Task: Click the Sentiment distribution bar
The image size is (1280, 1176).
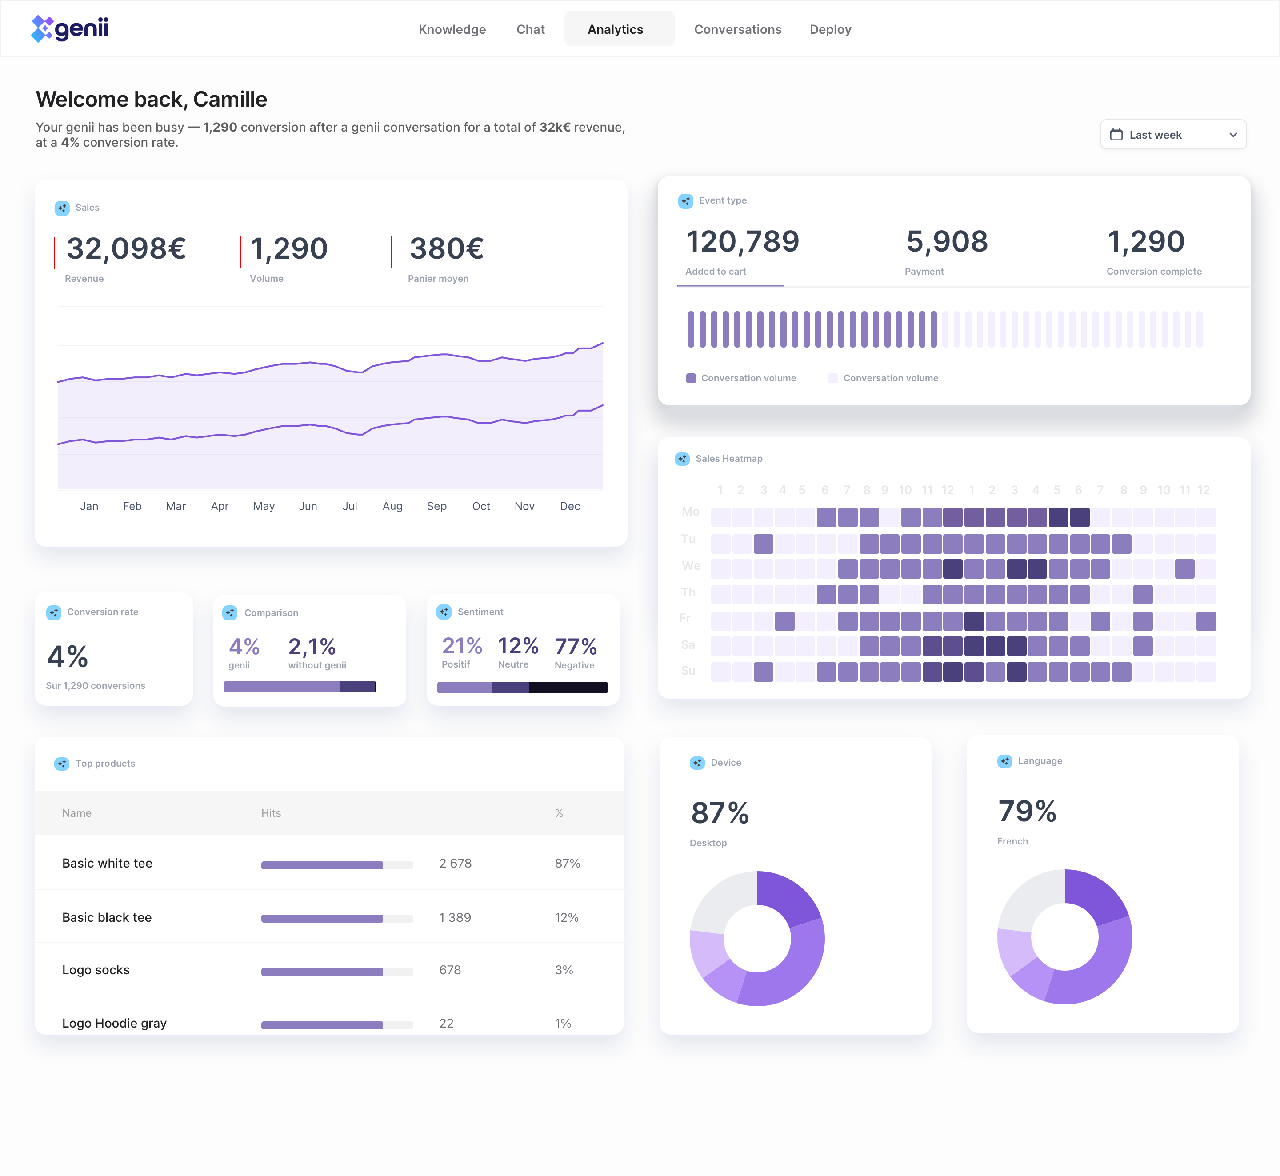Action: (522, 687)
